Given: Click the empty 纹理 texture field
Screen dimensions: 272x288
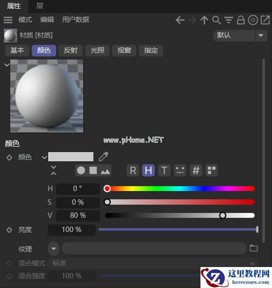Looking at the screenshot, I should point(154,249).
